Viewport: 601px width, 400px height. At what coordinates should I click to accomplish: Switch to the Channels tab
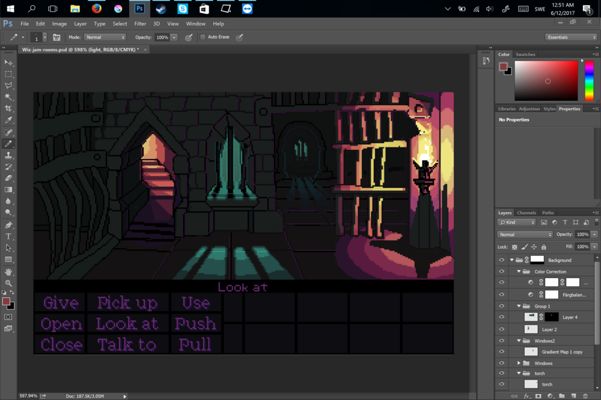[x=526, y=213]
